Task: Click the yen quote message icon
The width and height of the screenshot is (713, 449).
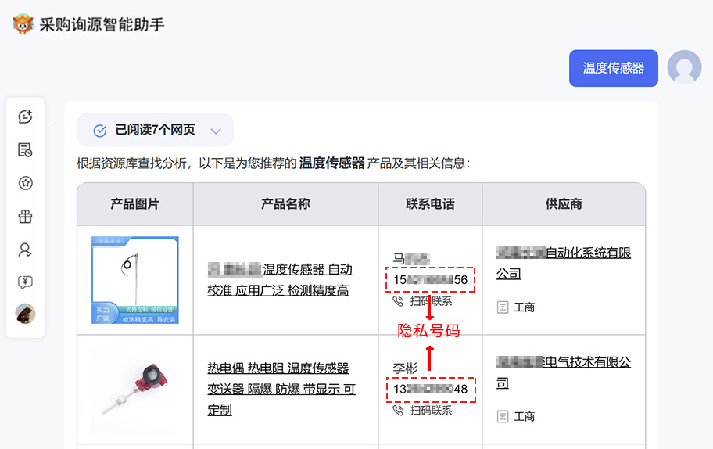Action: click(25, 282)
